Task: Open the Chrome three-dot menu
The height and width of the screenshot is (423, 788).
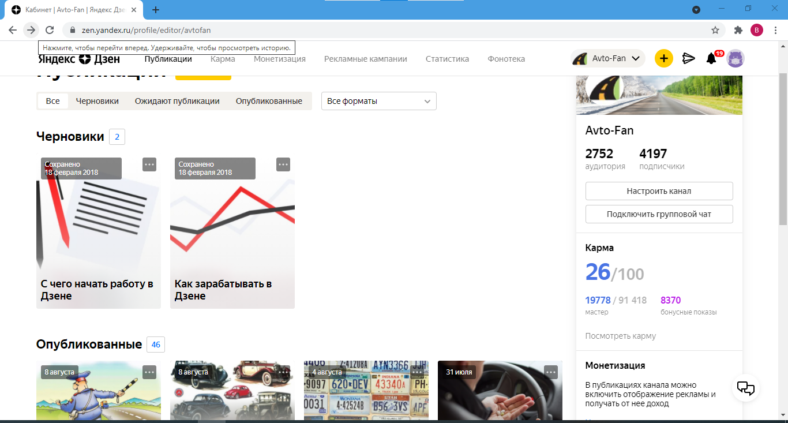Action: click(x=775, y=30)
